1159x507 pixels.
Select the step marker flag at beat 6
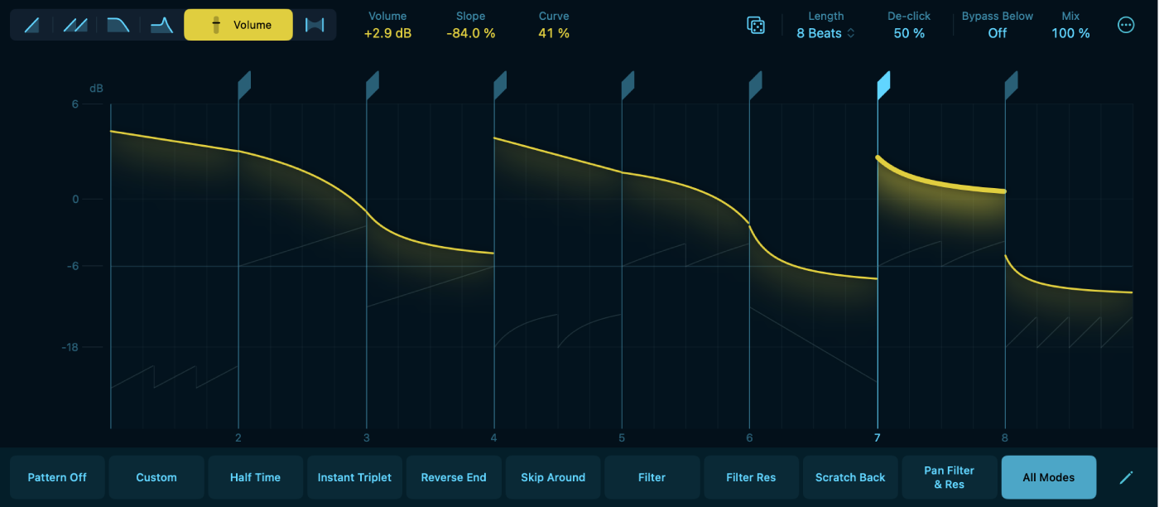(756, 85)
